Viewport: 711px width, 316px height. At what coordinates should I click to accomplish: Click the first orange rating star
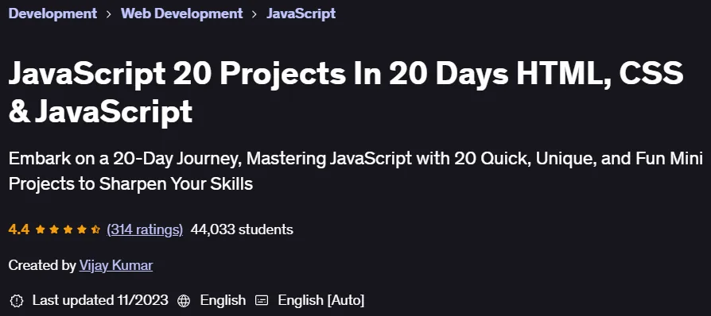(x=41, y=229)
